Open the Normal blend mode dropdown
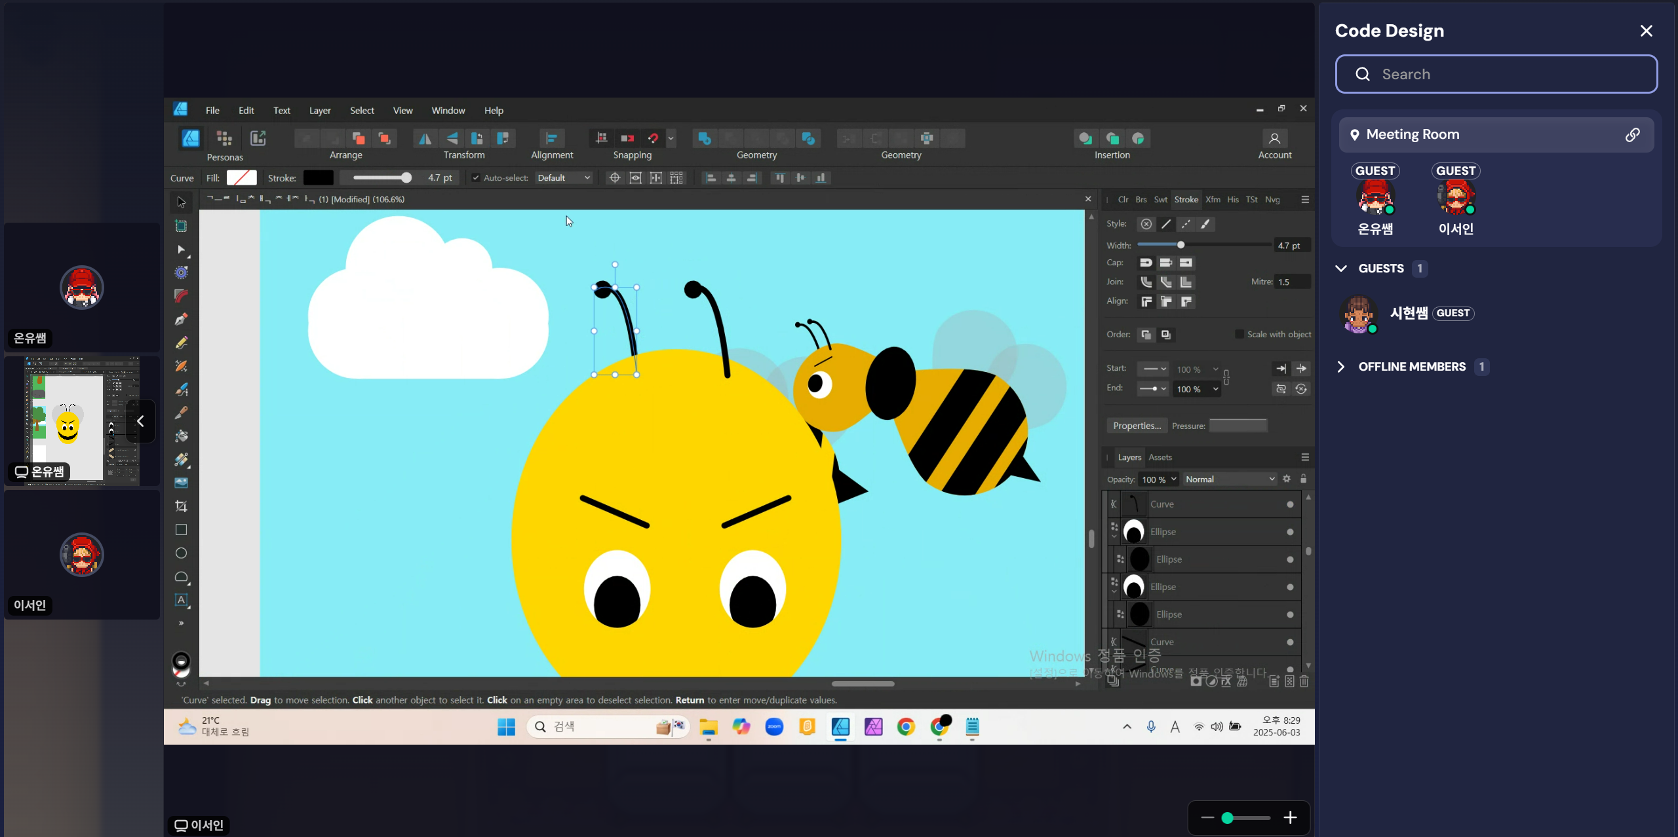The height and width of the screenshot is (837, 1678). click(1230, 479)
